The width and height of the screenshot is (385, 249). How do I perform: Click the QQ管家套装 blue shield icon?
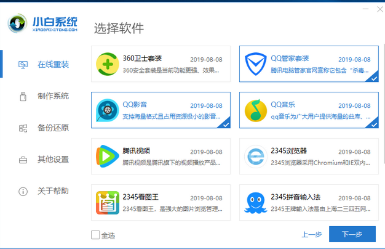coord(257,63)
